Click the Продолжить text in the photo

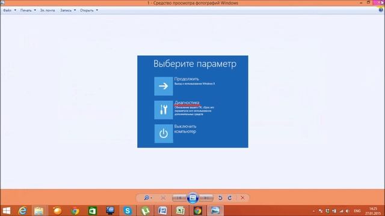(186, 79)
